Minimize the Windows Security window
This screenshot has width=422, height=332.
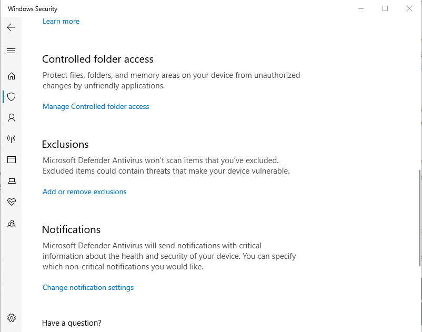pyautogui.click(x=361, y=8)
